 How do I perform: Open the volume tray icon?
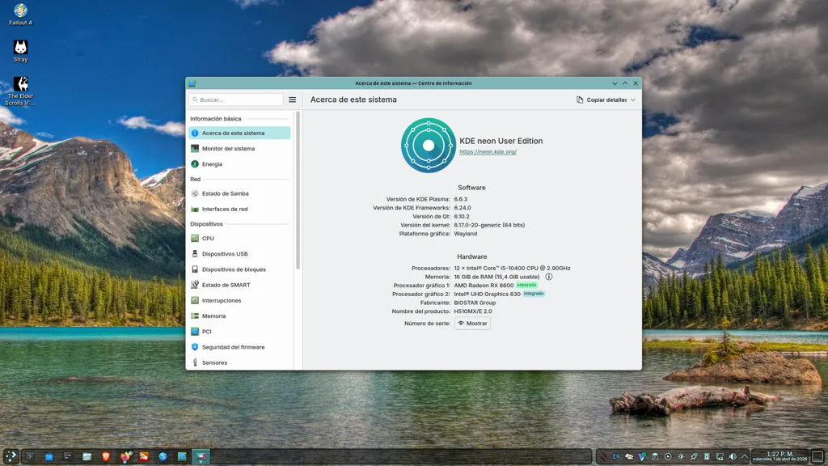pyautogui.click(x=733, y=456)
